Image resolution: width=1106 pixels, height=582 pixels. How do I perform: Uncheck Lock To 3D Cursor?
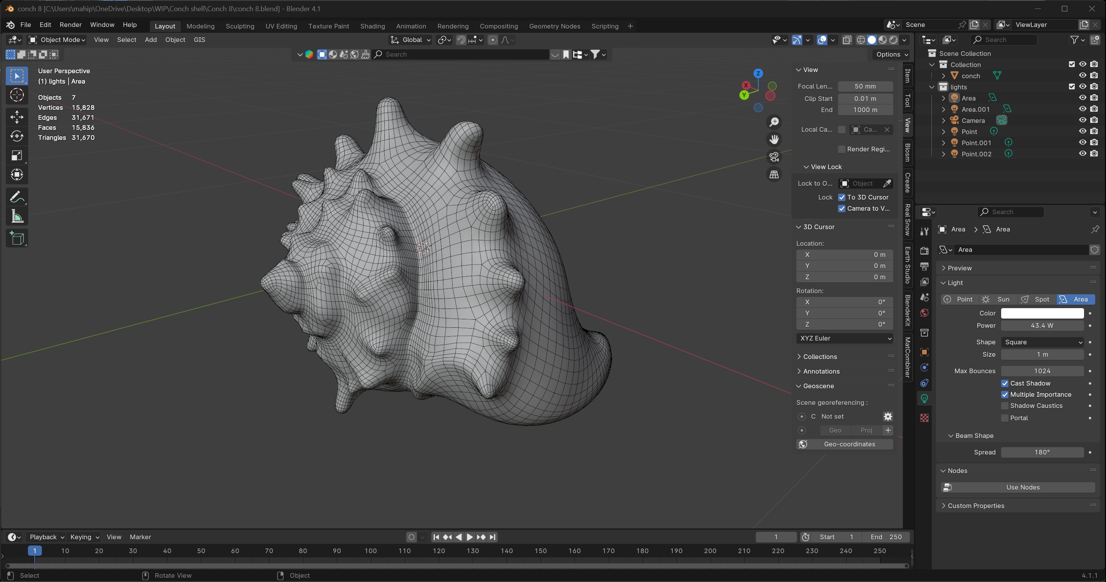point(842,197)
